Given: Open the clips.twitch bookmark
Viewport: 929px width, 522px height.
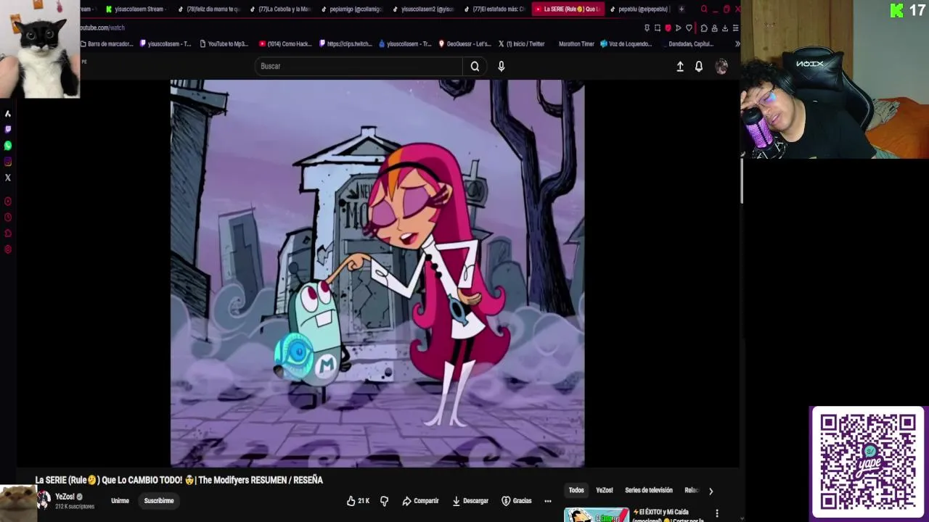Looking at the screenshot, I should point(345,44).
